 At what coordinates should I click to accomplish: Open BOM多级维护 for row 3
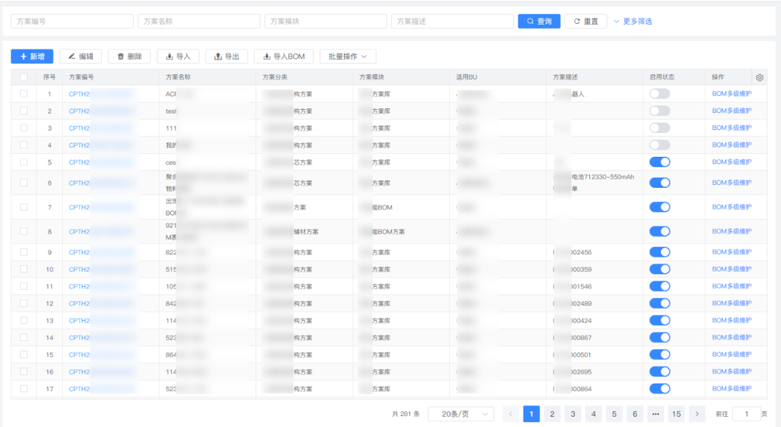tap(732, 128)
